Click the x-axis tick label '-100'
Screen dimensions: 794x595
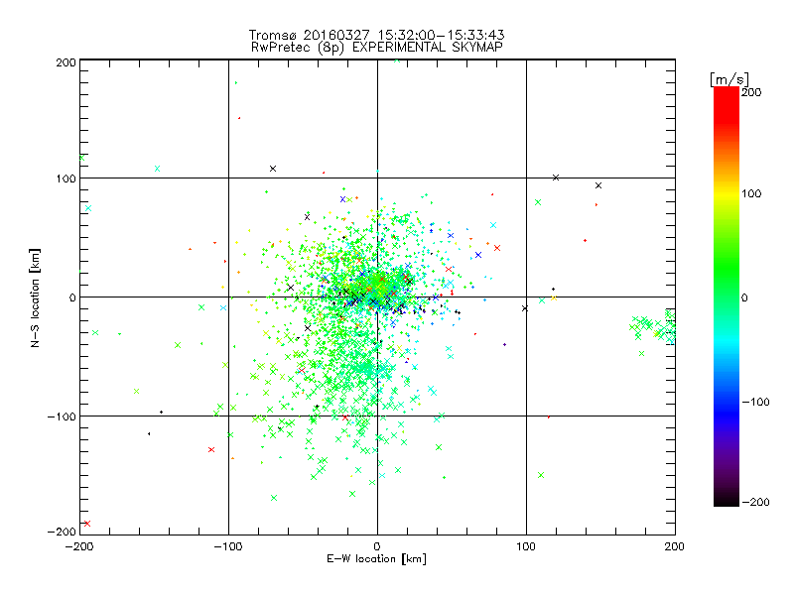click(x=228, y=547)
